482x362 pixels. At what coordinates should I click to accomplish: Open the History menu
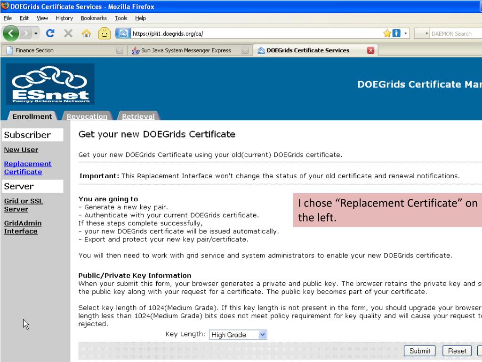click(64, 18)
